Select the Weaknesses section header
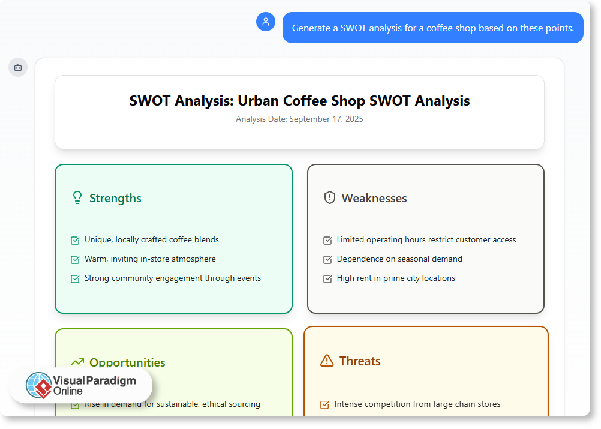Screen dimensions: 601x429 tap(374, 197)
